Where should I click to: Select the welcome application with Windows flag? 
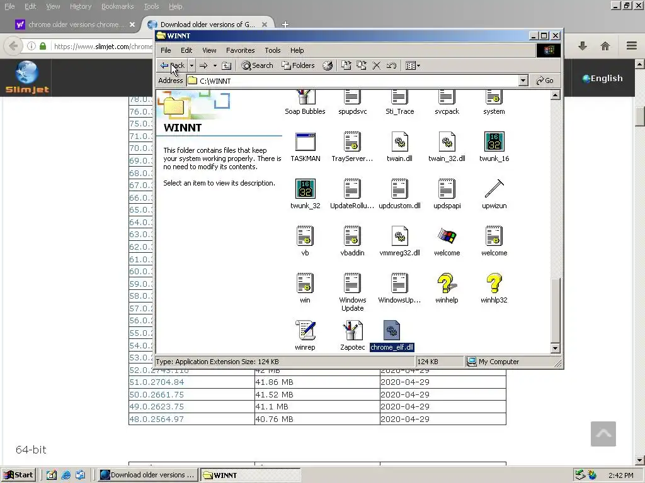click(x=447, y=241)
